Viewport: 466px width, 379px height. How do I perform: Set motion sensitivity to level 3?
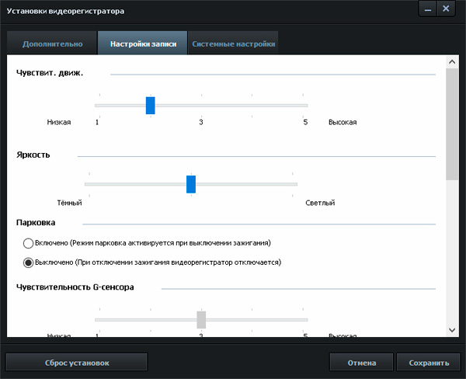(201, 106)
